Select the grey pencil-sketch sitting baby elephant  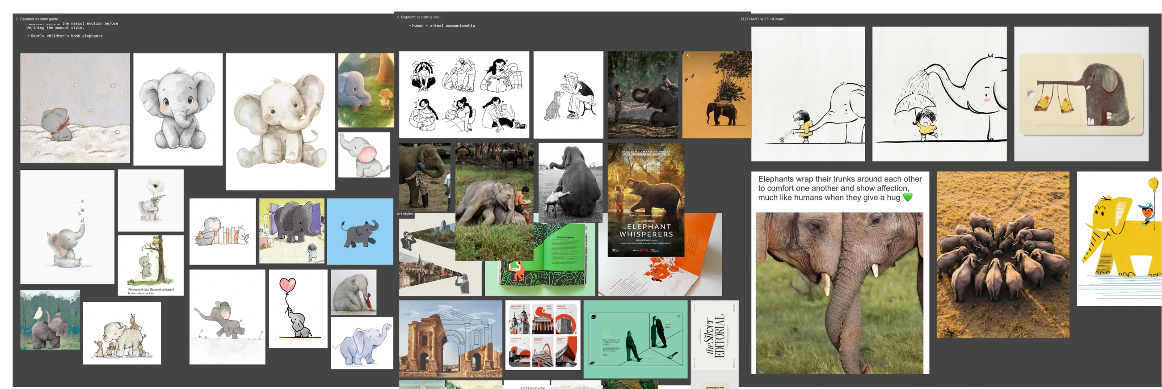178,110
